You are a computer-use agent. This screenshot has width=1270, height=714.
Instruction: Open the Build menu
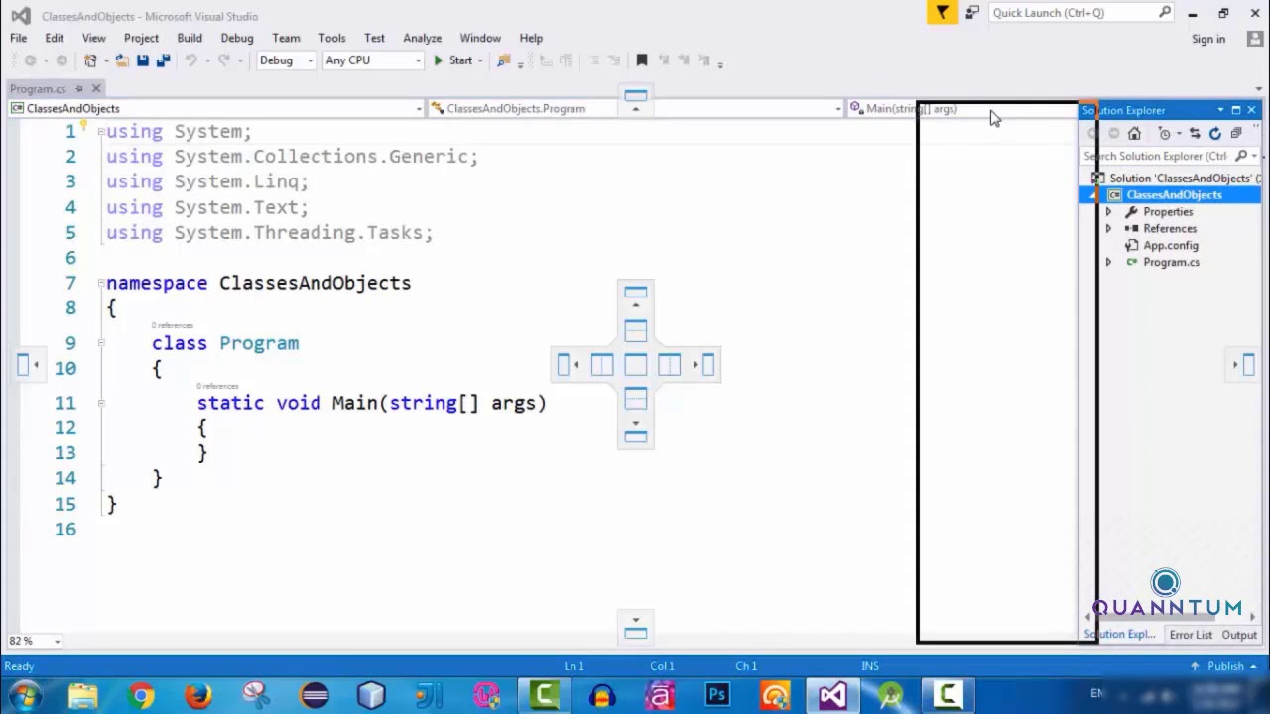point(190,38)
